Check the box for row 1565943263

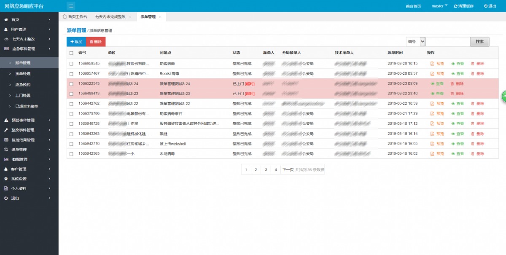point(71,134)
